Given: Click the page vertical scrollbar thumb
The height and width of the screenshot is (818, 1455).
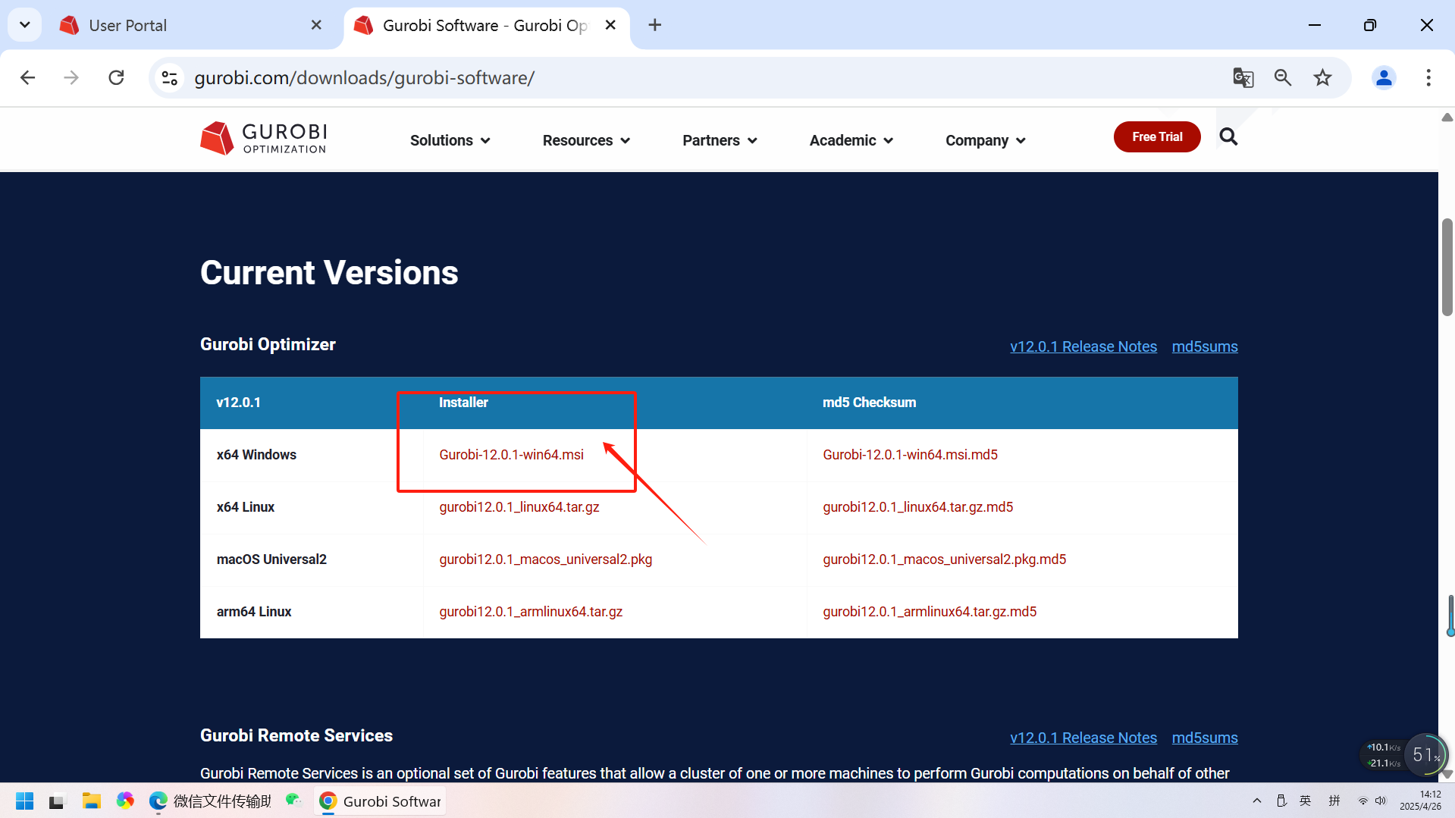Looking at the screenshot, I should pos(1447,267).
